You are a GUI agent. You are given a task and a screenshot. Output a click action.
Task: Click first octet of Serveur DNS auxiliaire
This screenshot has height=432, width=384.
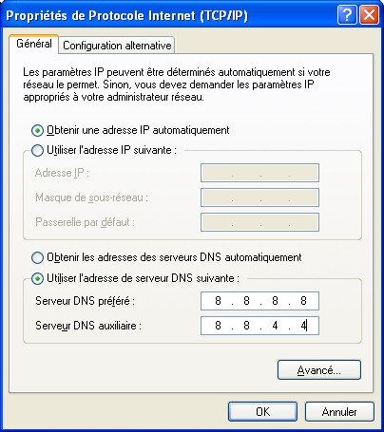218,326
